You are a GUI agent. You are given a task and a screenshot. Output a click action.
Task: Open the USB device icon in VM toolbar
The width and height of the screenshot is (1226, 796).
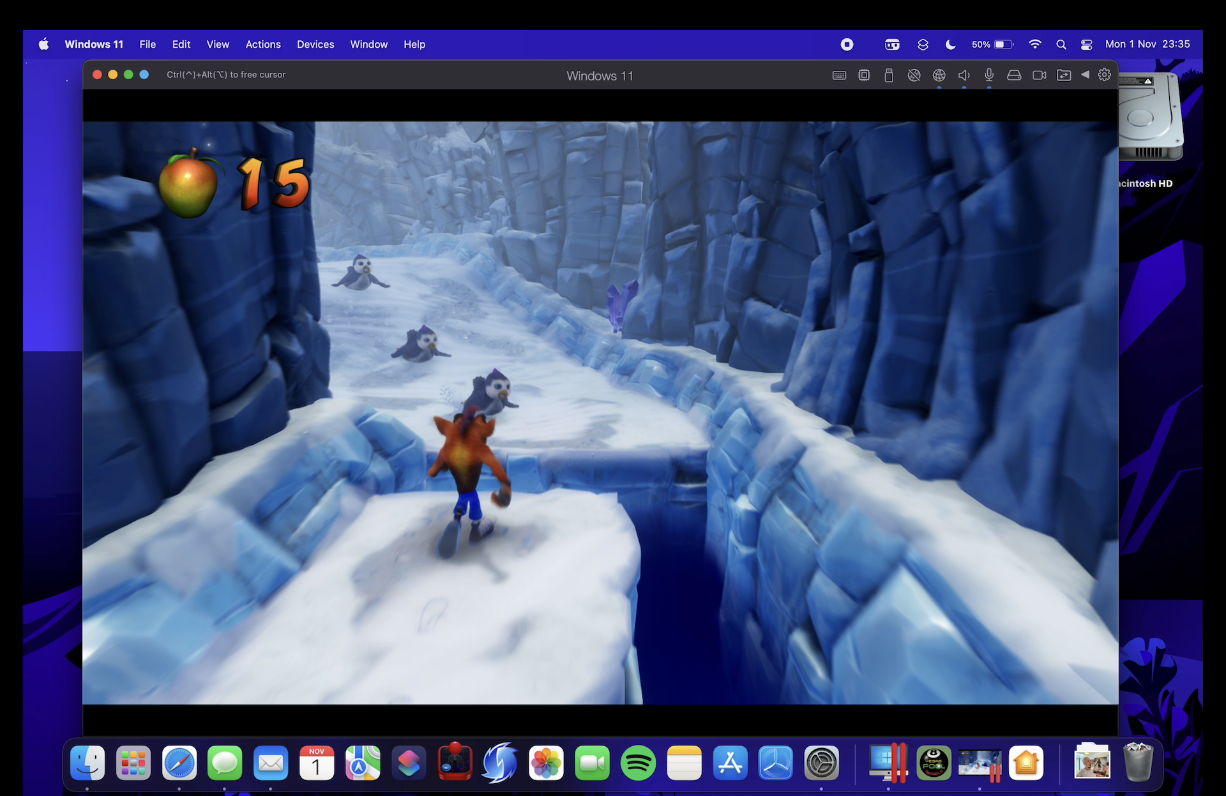click(x=888, y=75)
